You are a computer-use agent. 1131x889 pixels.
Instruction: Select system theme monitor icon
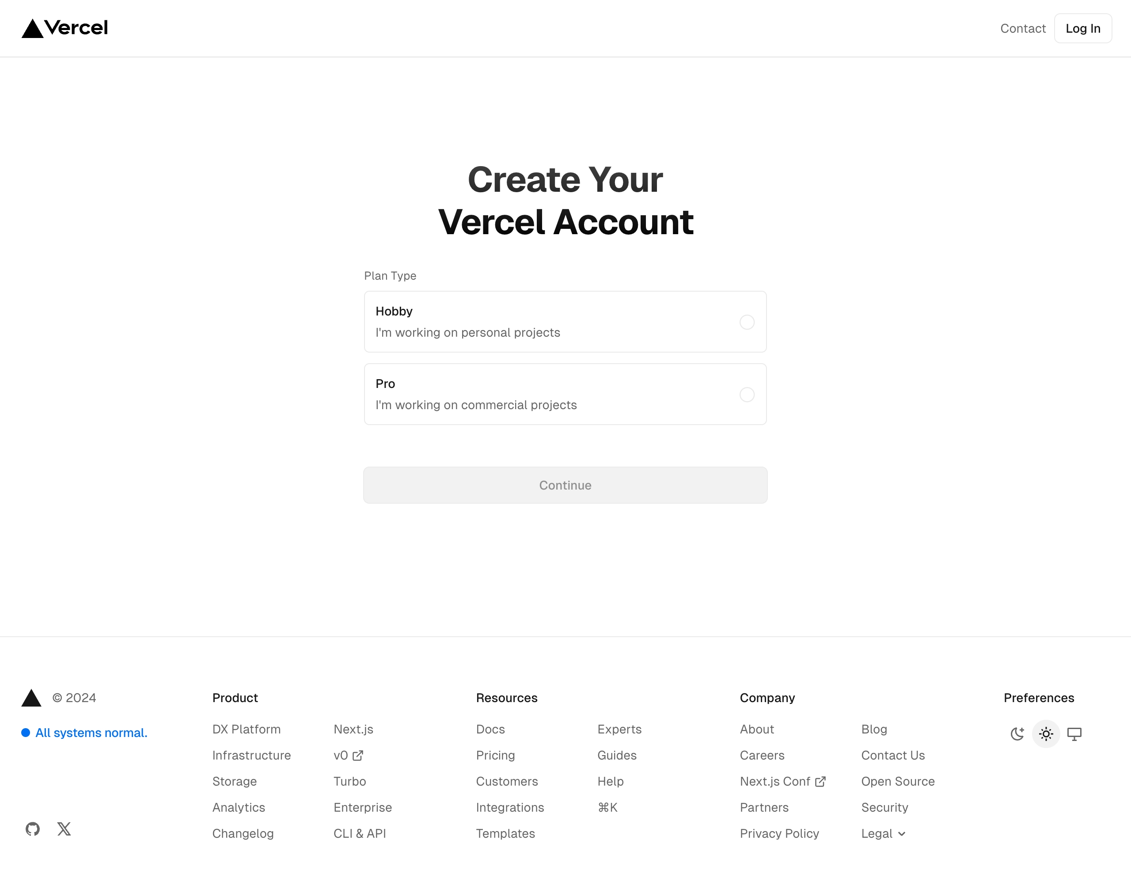[1074, 734]
